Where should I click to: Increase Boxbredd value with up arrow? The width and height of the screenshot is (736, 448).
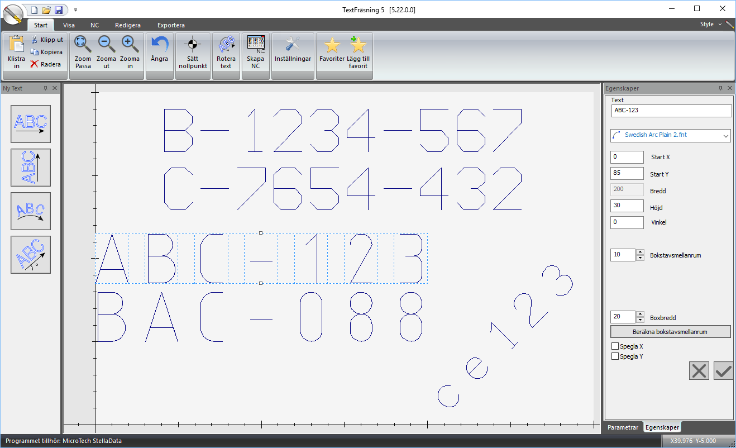(640, 314)
